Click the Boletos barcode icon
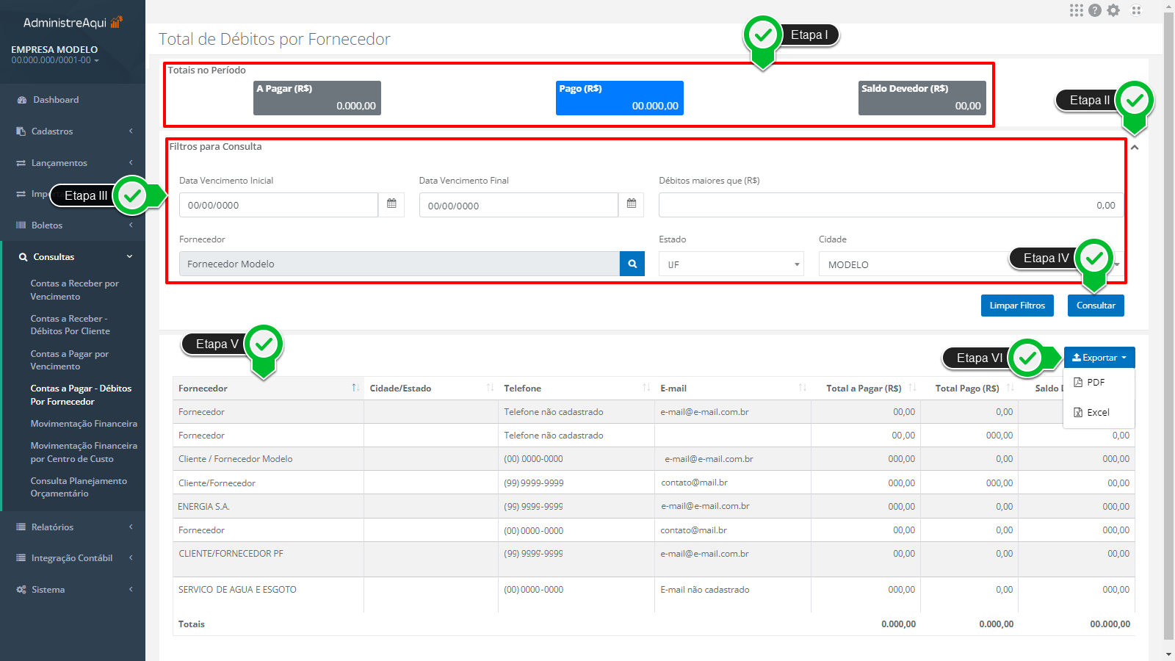The width and height of the screenshot is (1175, 661). click(x=21, y=225)
